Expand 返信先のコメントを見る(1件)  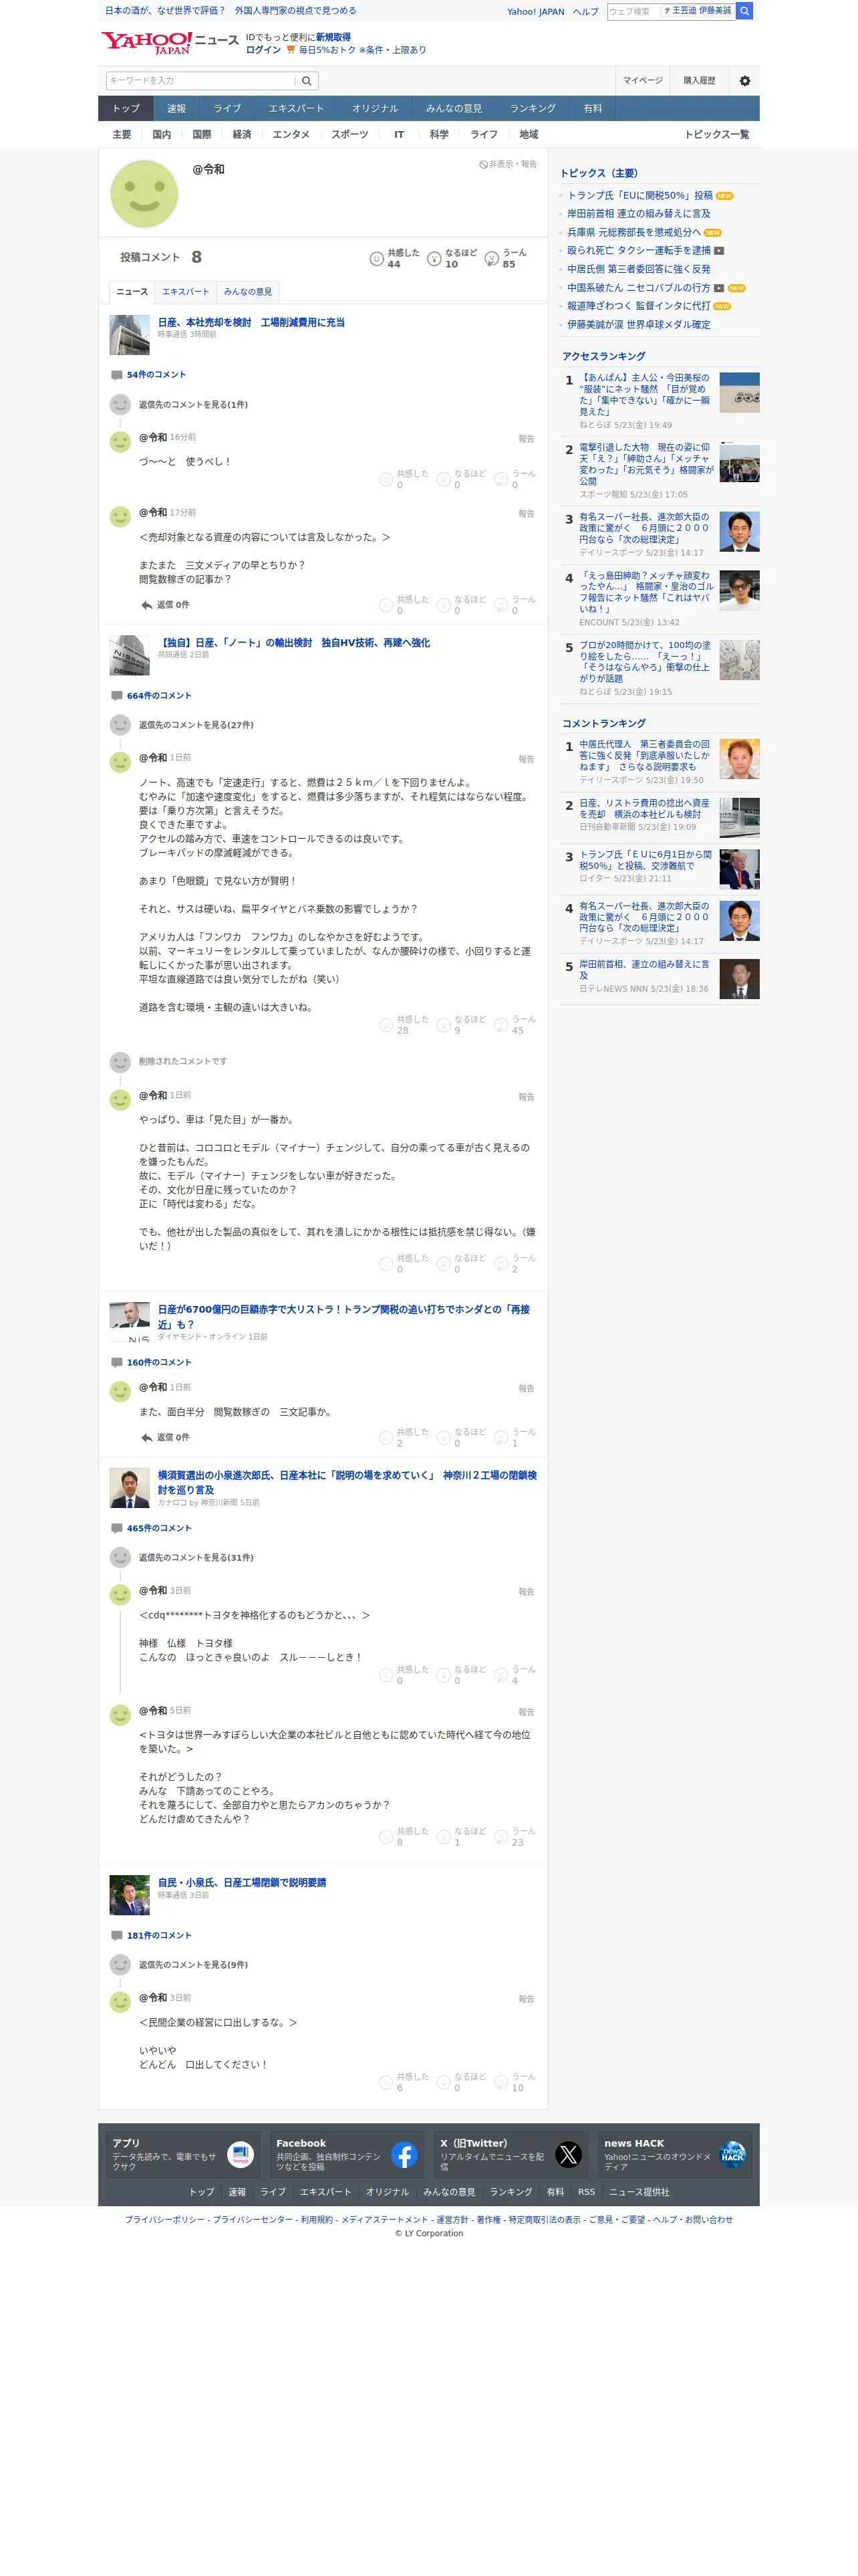[x=192, y=405]
